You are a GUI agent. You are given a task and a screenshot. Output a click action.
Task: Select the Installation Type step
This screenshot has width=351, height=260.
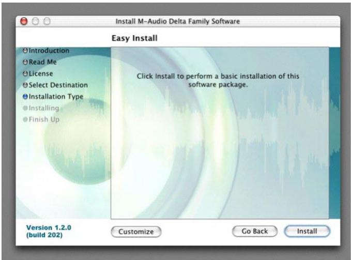point(56,97)
